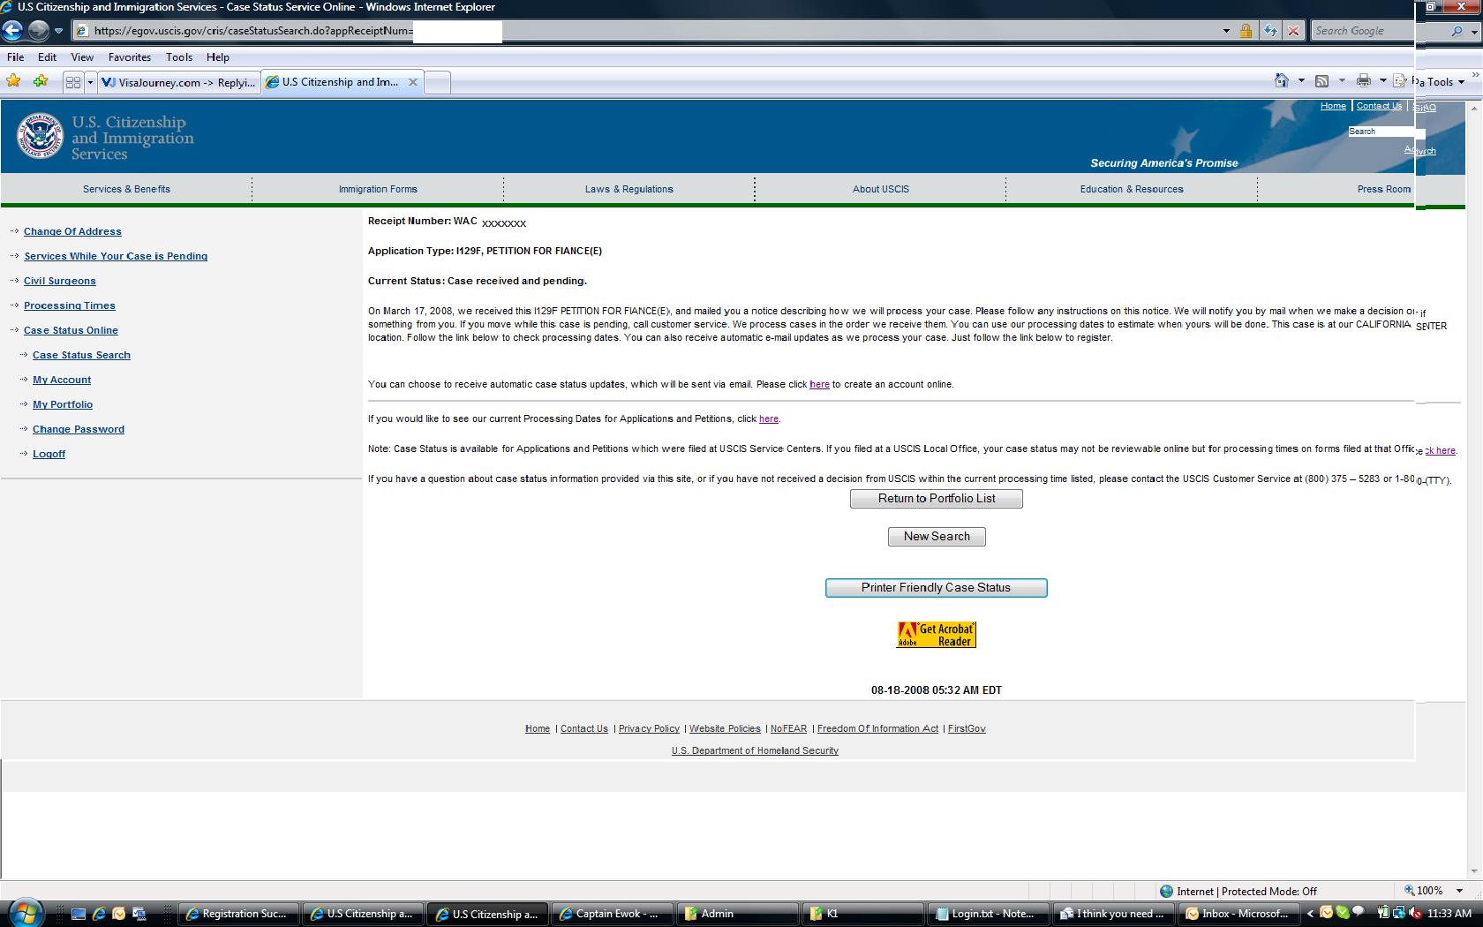Click 'here' link to create an account
1483x927 pixels.
[819, 384]
